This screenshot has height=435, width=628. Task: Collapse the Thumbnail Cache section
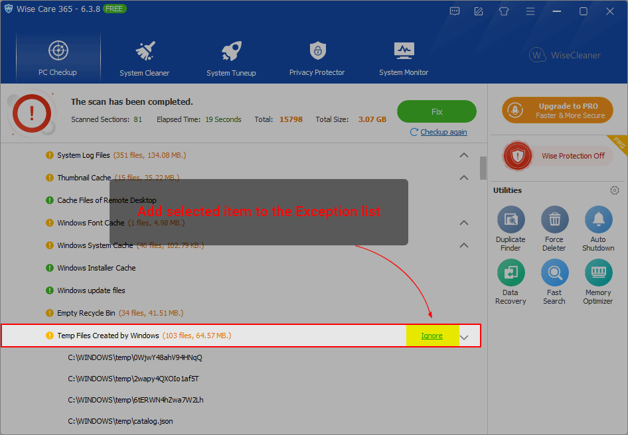(x=464, y=178)
